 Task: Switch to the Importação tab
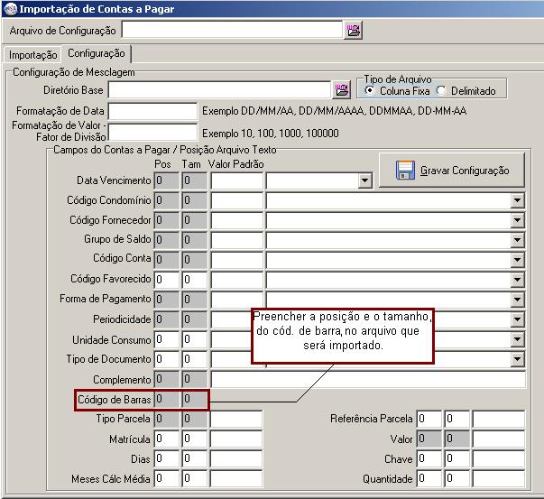pyautogui.click(x=32, y=55)
